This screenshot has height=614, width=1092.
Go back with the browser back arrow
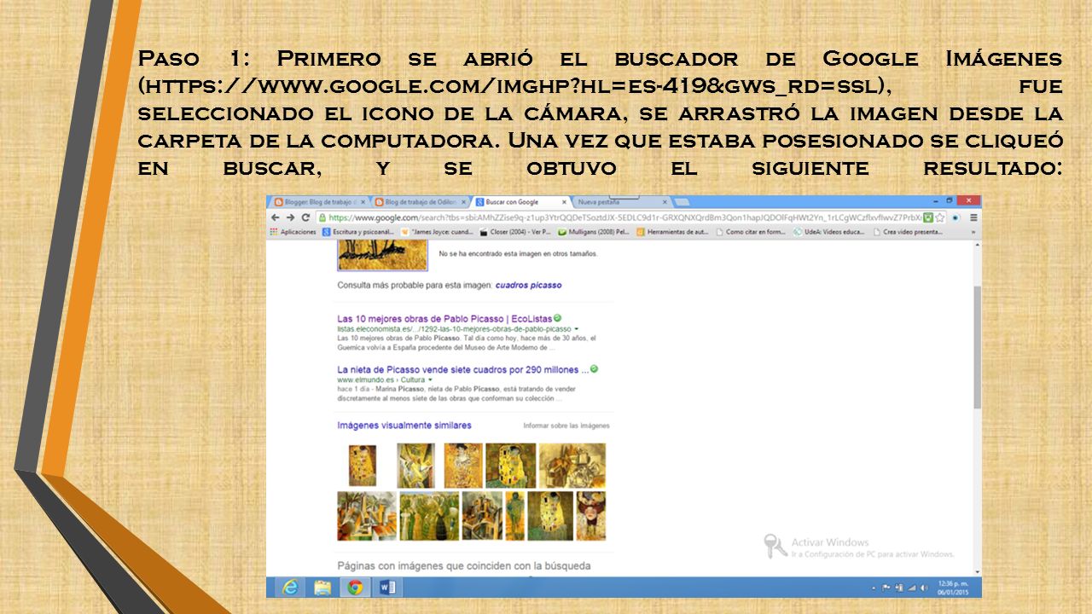276,217
